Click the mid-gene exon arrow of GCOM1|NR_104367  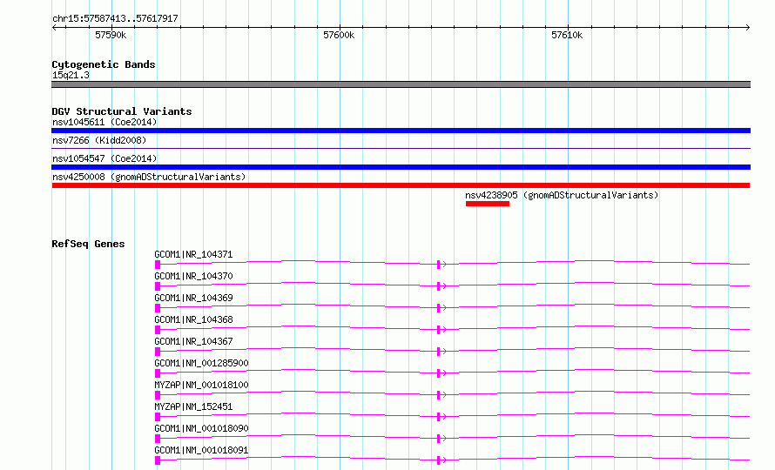click(x=441, y=352)
